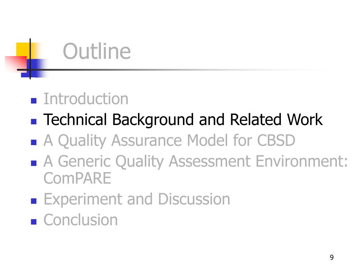Viewport: 355px width, 266px height.
Task: Click Technical Background and Related Work text
Action: coord(183,120)
